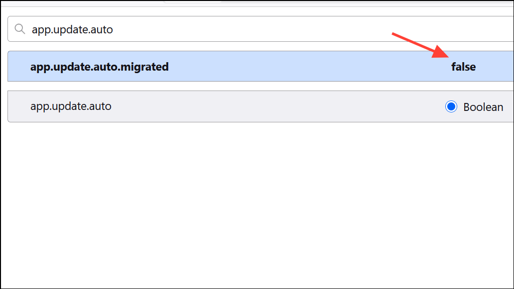Focus the preference name search field
This screenshot has width=514, height=289.
coord(260,29)
